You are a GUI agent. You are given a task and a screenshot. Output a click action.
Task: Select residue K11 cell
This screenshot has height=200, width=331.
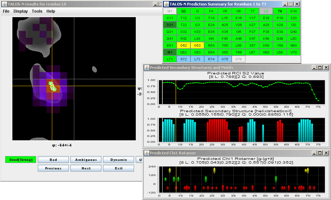pyautogui.click(x=170, y=18)
